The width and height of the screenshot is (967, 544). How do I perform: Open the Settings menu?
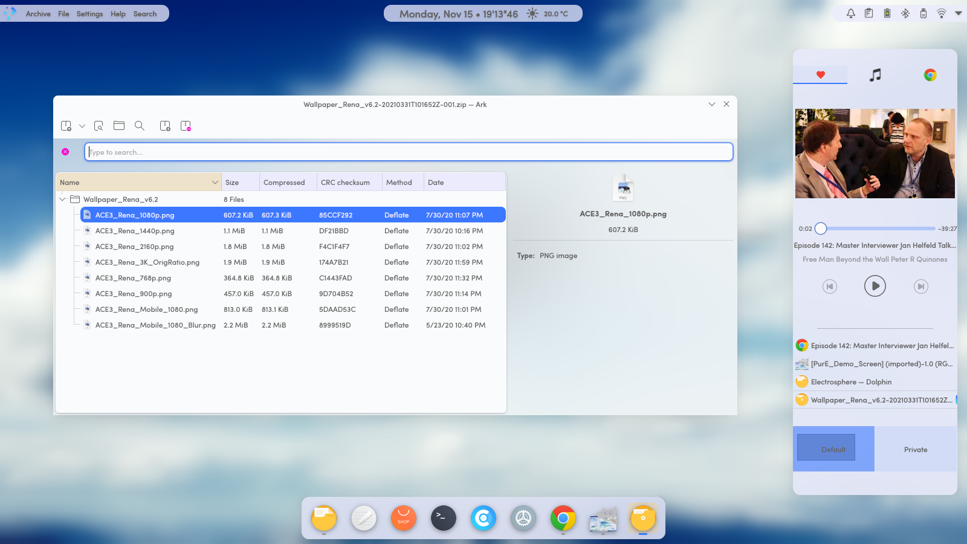tap(89, 14)
